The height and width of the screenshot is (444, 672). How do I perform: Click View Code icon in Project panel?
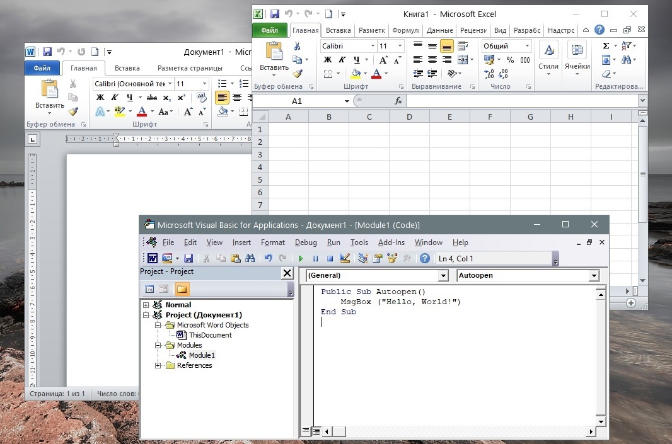pos(149,289)
